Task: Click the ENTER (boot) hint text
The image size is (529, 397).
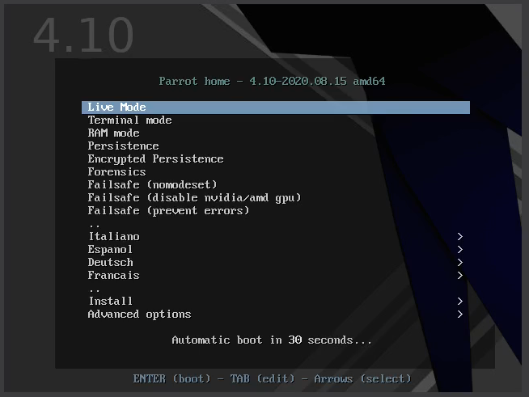Action: (171, 379)
